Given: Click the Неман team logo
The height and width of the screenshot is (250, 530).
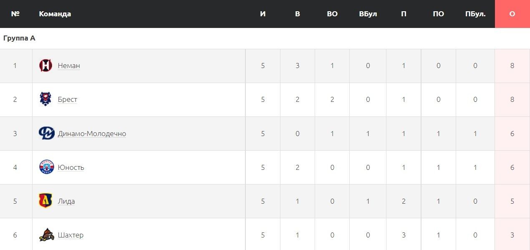Looking at the screenshot, I should [46, 66].
